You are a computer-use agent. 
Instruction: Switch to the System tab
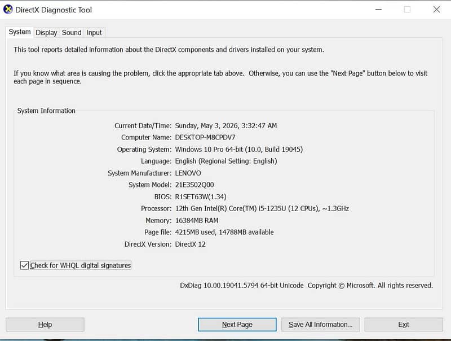(20, 32)
